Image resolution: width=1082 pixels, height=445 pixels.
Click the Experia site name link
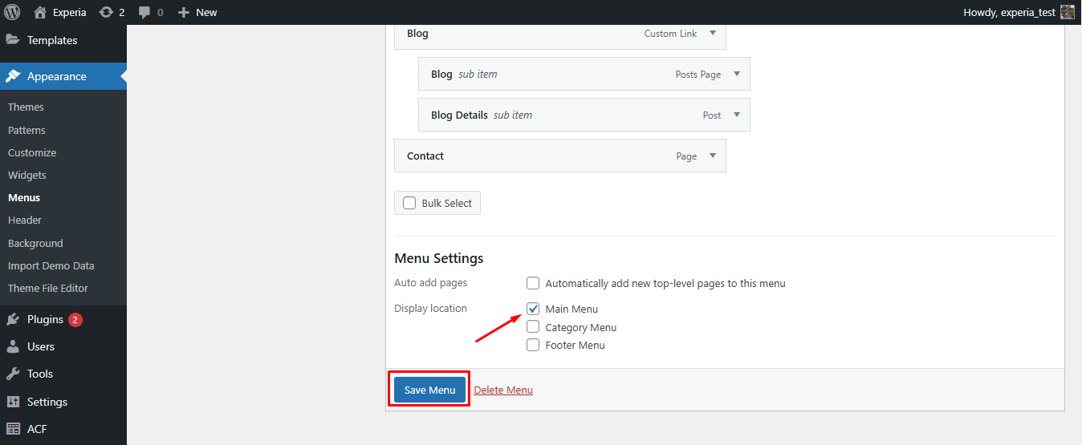coord(70,12)
